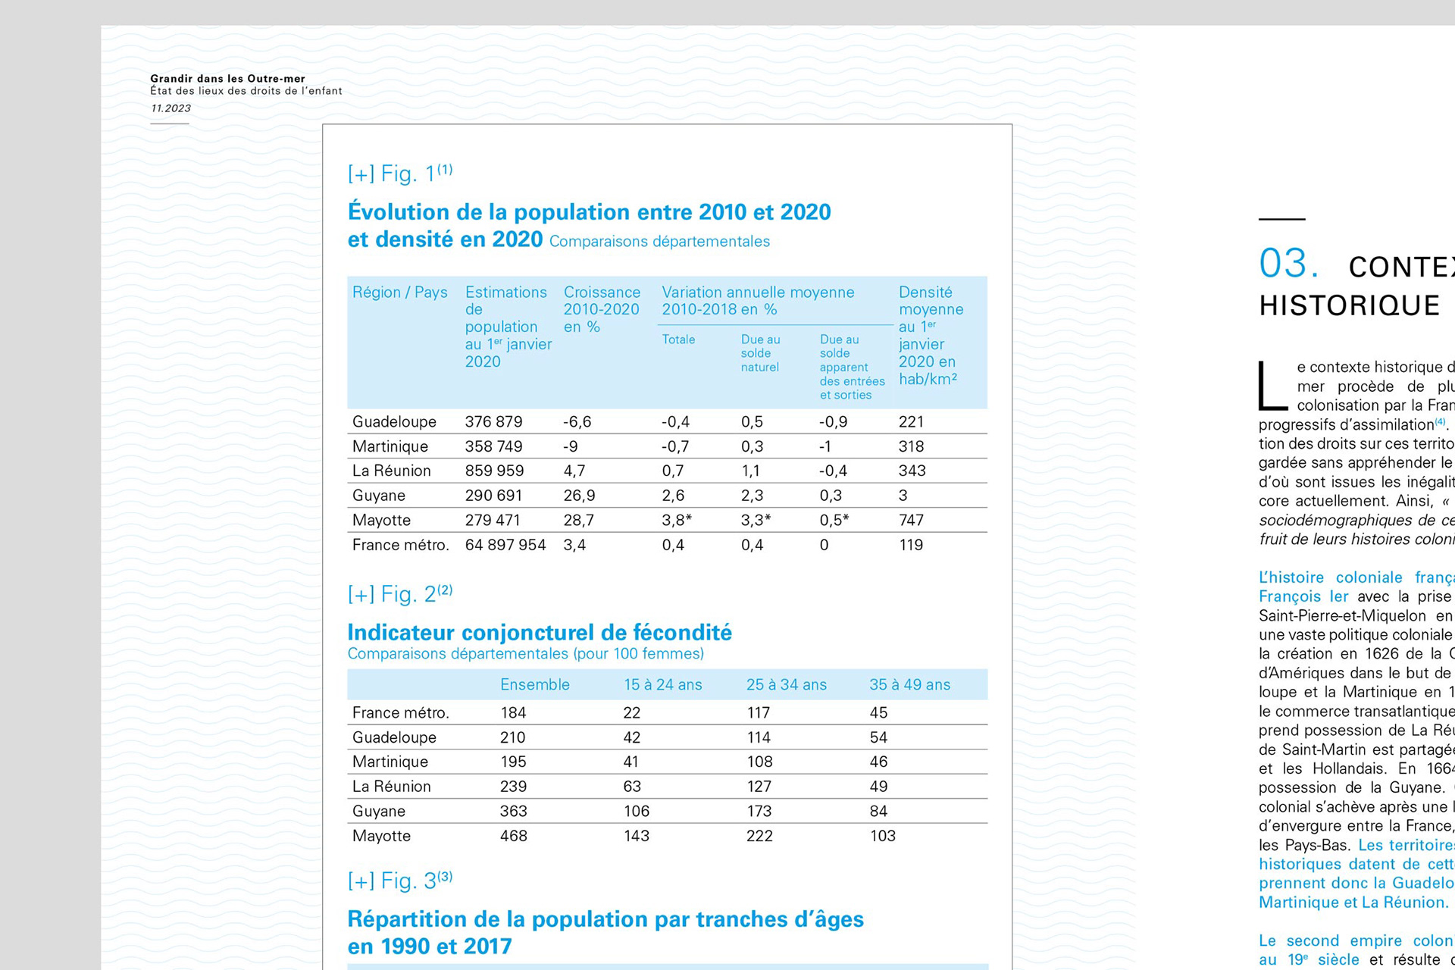Open footnote (4) after "progressifs d'assimilation"
1455x970 pixels.
click(1441, 421)
